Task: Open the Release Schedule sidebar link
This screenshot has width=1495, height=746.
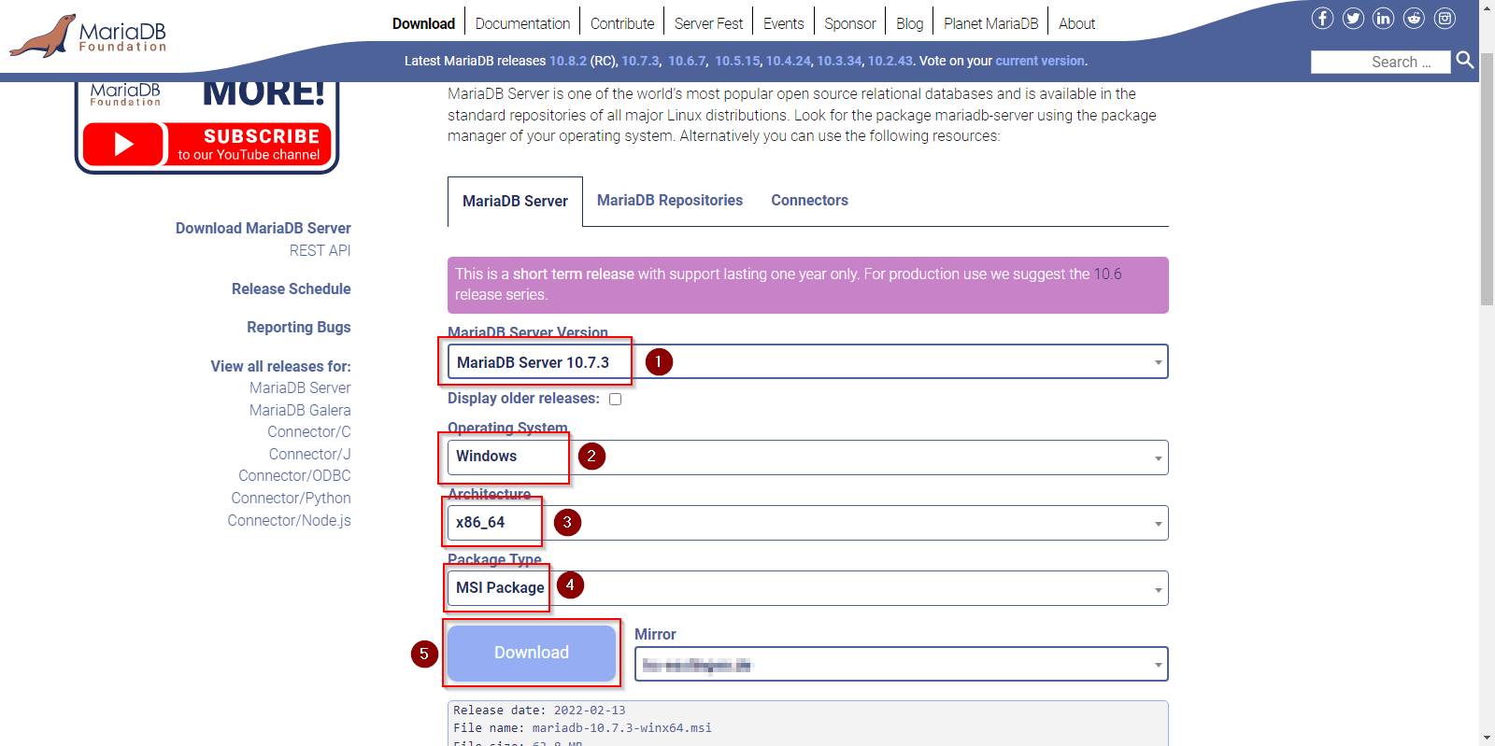Action: pyautogui.click(x=292, y=289)
